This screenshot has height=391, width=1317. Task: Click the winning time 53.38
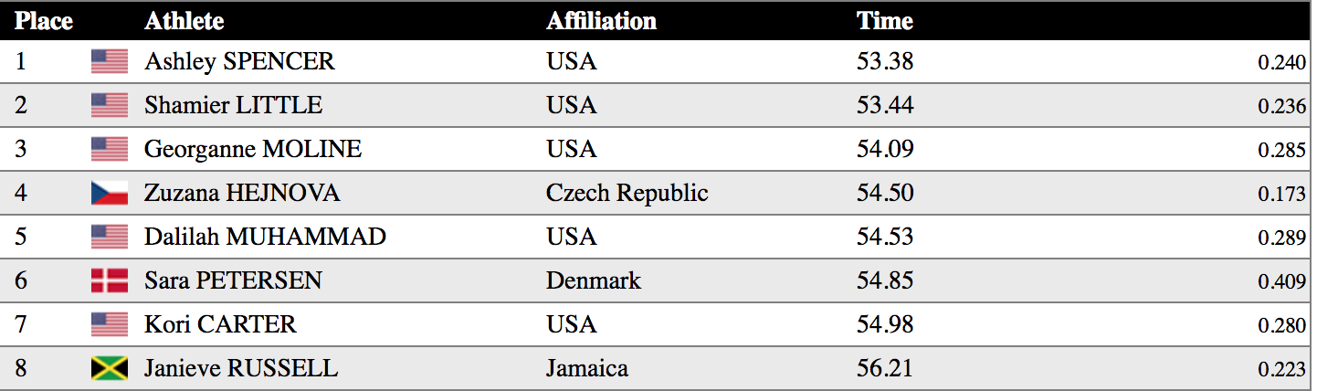tap(885, 61)
